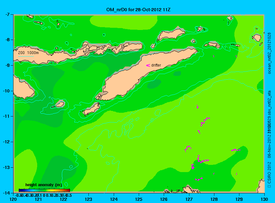
Task: Click the map title 'OM_nrD0 for 28-Oct-2012 11Z'
Action: click(138, 10)
